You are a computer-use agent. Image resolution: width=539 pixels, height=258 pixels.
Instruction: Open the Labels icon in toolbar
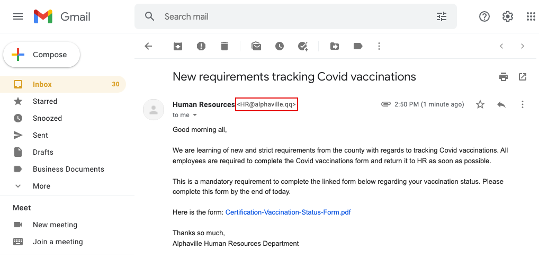pyautogui.click(x=358, y=46)
